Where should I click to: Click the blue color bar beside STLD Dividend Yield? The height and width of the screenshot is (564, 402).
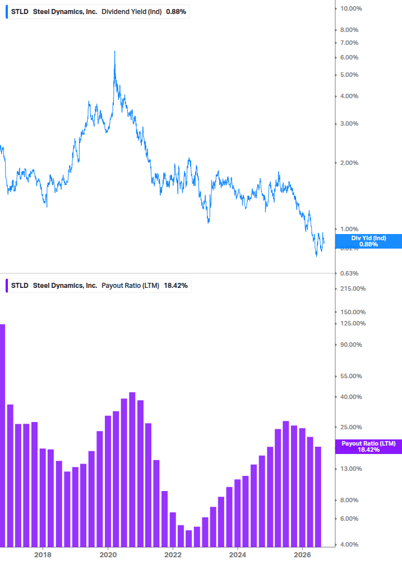[x=7, y=12]
